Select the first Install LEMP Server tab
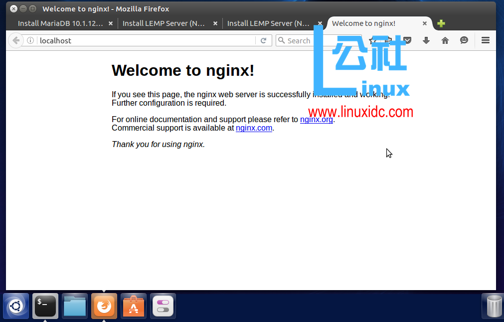This screenshot has width=504, height=322. click(x=165, y=23)
